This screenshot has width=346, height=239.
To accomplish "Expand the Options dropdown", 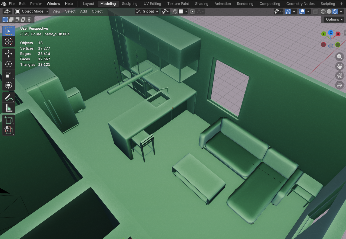I will click(334, 19).
